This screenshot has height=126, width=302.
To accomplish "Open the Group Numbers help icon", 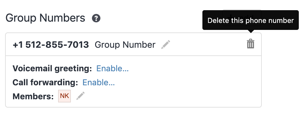I will pyautogui.click(x=96, y=18).
